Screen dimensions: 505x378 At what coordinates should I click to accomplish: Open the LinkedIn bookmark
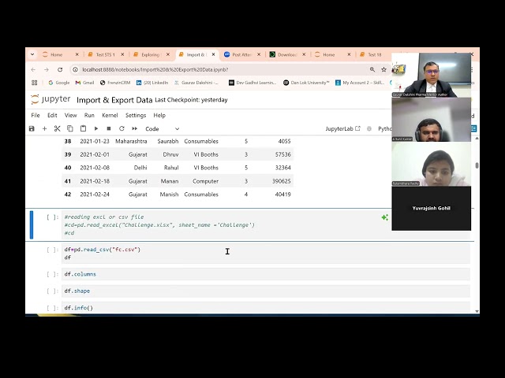(152, 83)
